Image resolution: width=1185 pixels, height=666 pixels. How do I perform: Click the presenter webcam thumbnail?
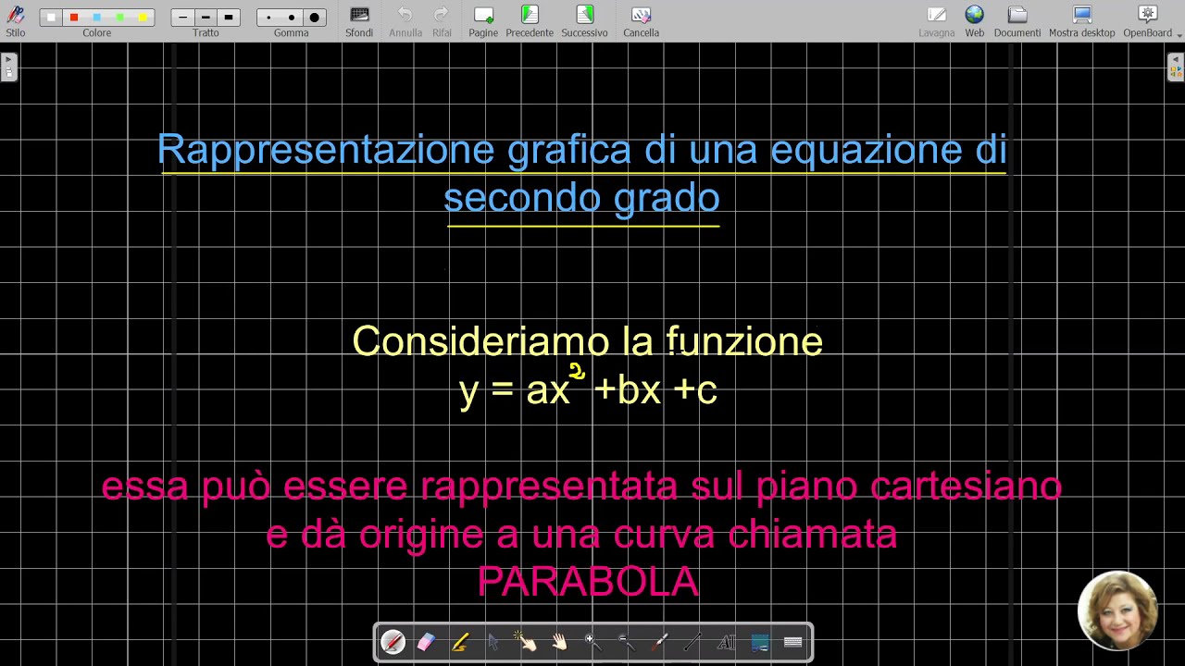[1118, 610]
